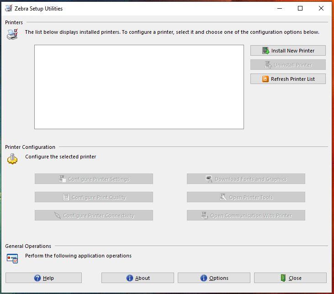Refresh the printer list
334x294 pixels.
(288, 79)
